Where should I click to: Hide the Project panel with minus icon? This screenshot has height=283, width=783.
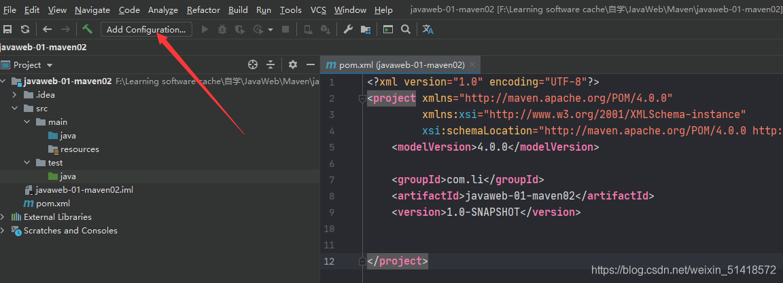310,64
